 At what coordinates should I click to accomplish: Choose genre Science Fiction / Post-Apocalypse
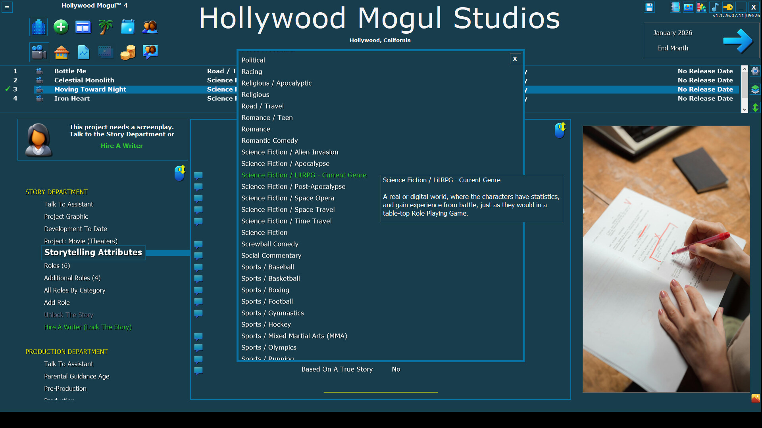(x=293, y=187)
